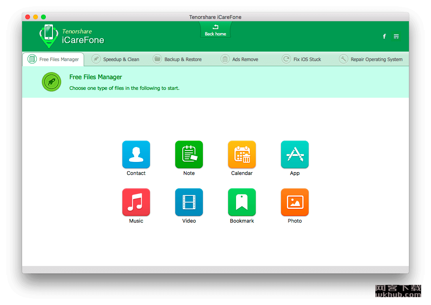Maximize the window using green button

[43, 17]
